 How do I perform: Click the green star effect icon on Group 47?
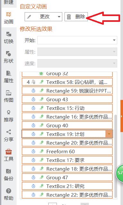pos(41,177)
